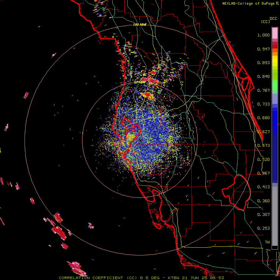Click the gray low-value segment of color bar
This screenshot has height=280, width=280.
[275, 216]
